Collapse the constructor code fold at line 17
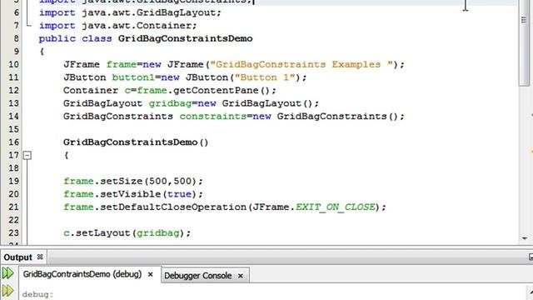The image size is (533, 300). (27, 156)
